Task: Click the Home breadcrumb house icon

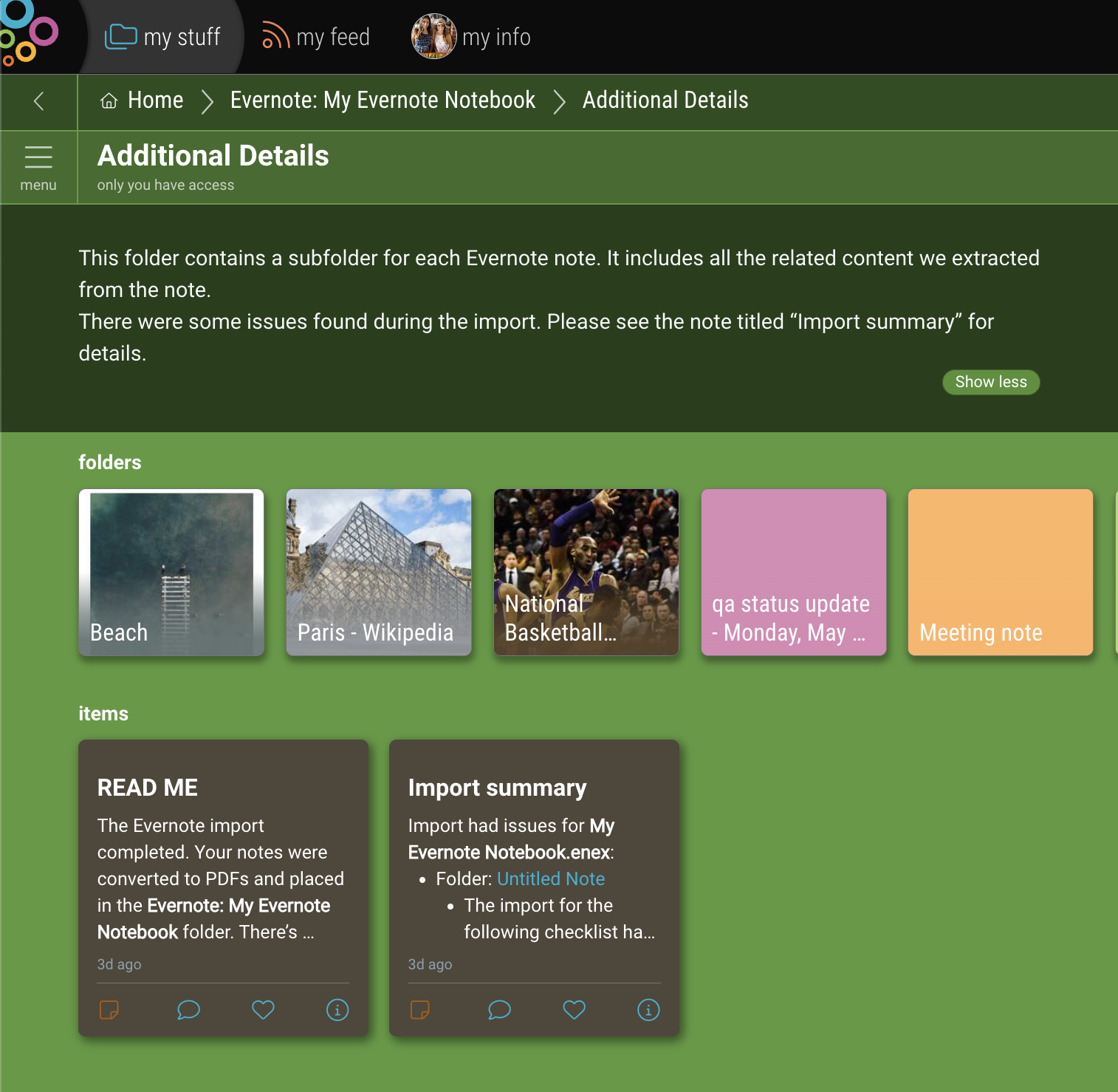Action: [x=109, y=100]
